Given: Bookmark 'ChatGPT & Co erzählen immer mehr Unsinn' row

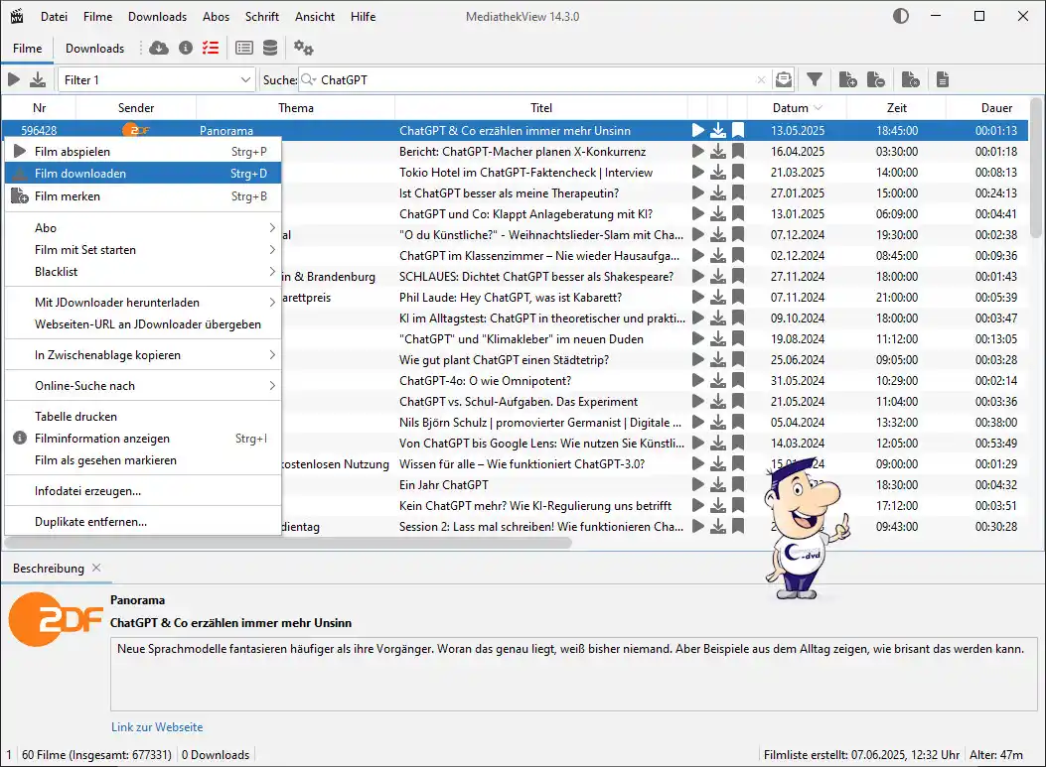Looking at the screenshot, I should tap(738, 131).
